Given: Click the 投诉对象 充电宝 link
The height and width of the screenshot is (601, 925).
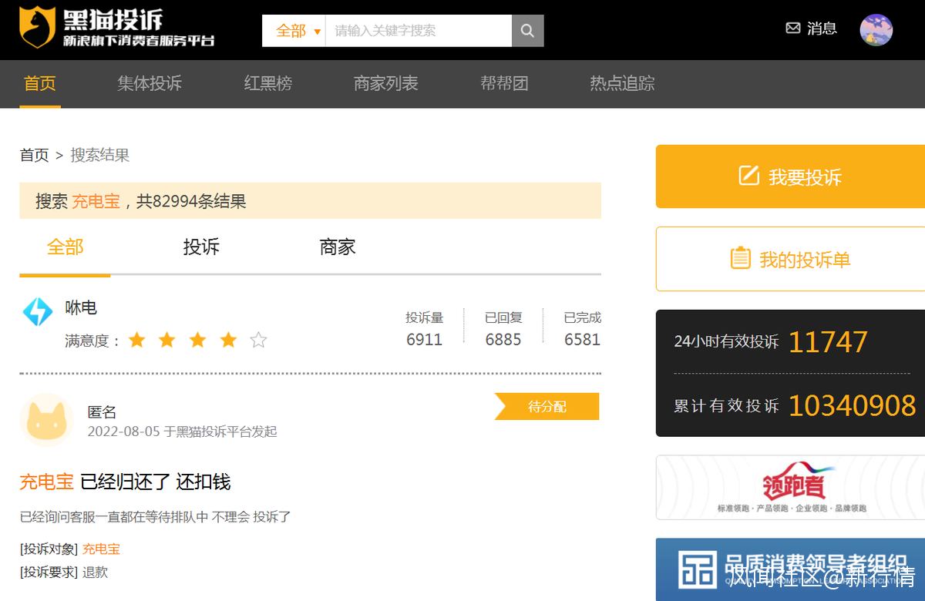Looking at the screenshot, I should click(101, 549).
